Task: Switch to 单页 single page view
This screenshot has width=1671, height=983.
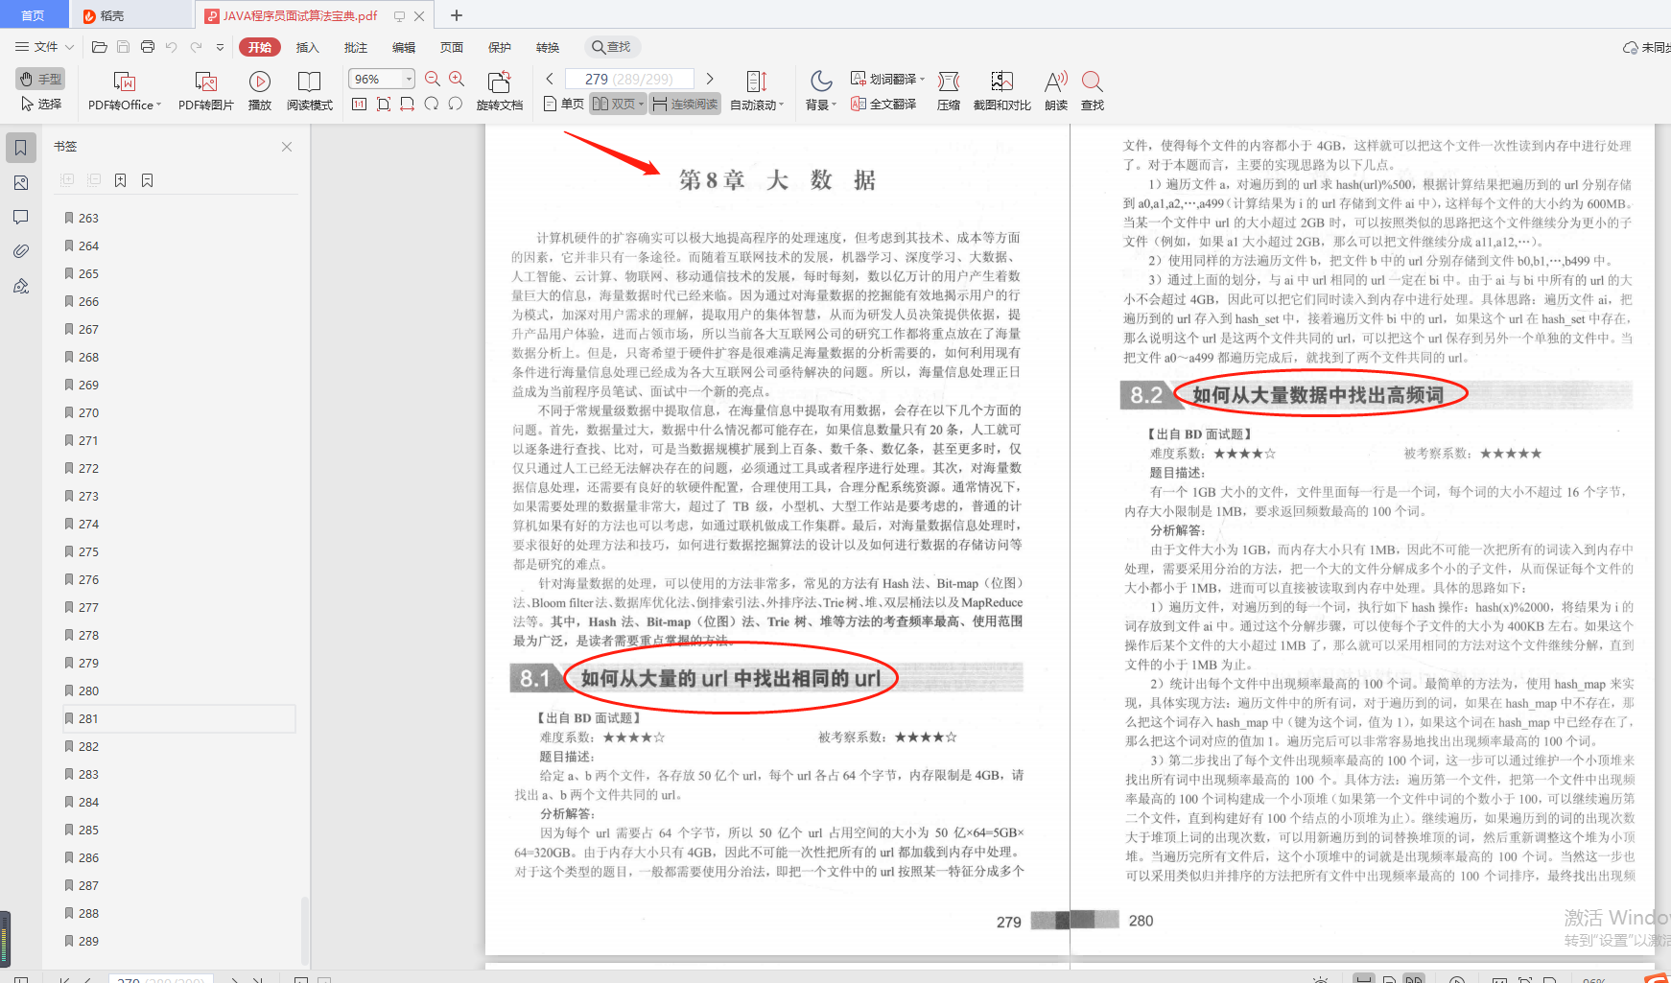Action: tap(563, 104)
